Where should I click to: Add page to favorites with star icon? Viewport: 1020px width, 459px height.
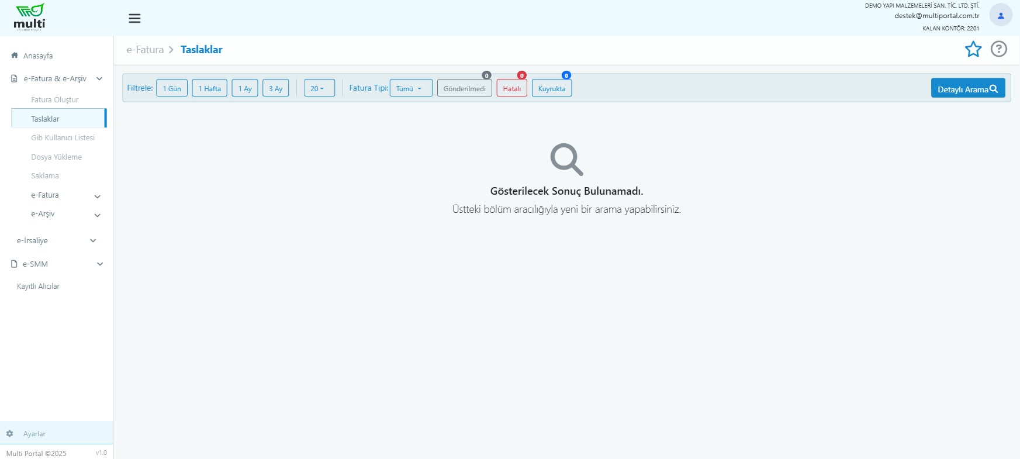(973, 49)
